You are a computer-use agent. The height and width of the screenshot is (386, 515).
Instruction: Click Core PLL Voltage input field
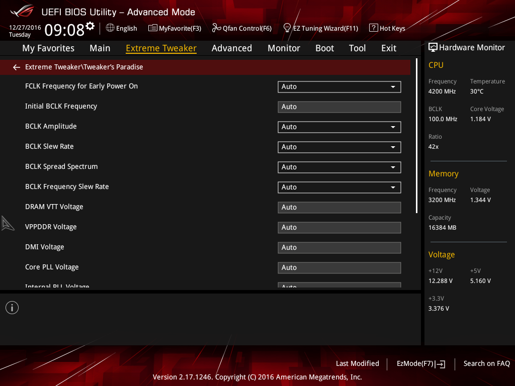tap(339, 268)
